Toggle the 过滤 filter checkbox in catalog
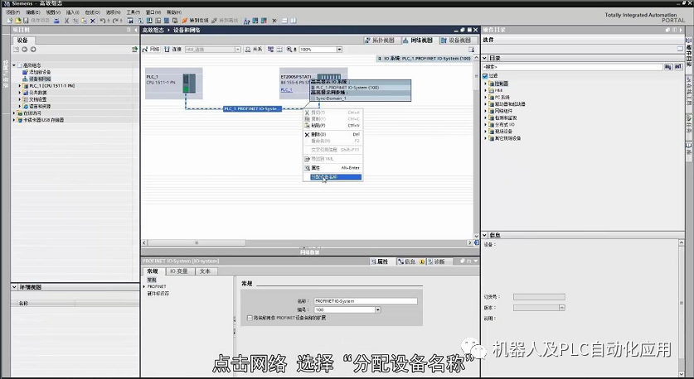Viewport: 694px width, 379px height. tap(485, 76)
